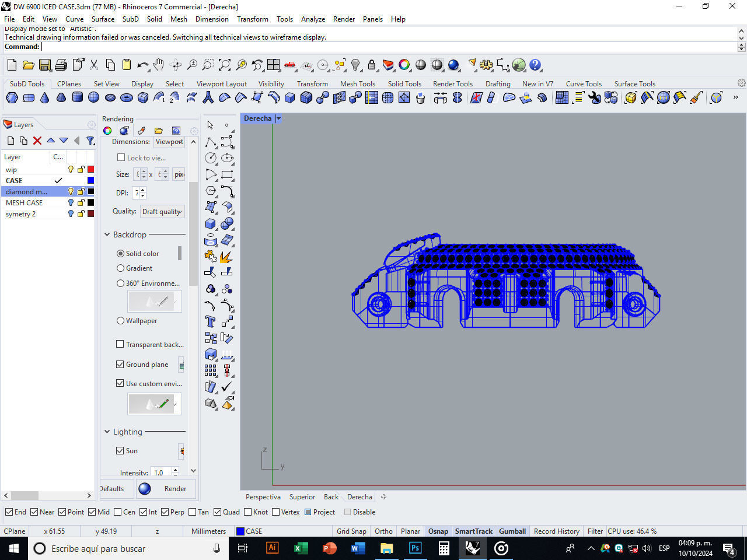
Task: Collapse the Lighting section
Action: 107,432
